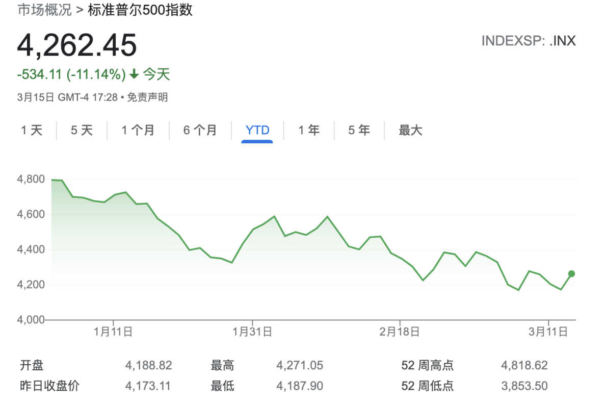Click the 4,262.45 index price
605x405 pixels.
point(77,45)
